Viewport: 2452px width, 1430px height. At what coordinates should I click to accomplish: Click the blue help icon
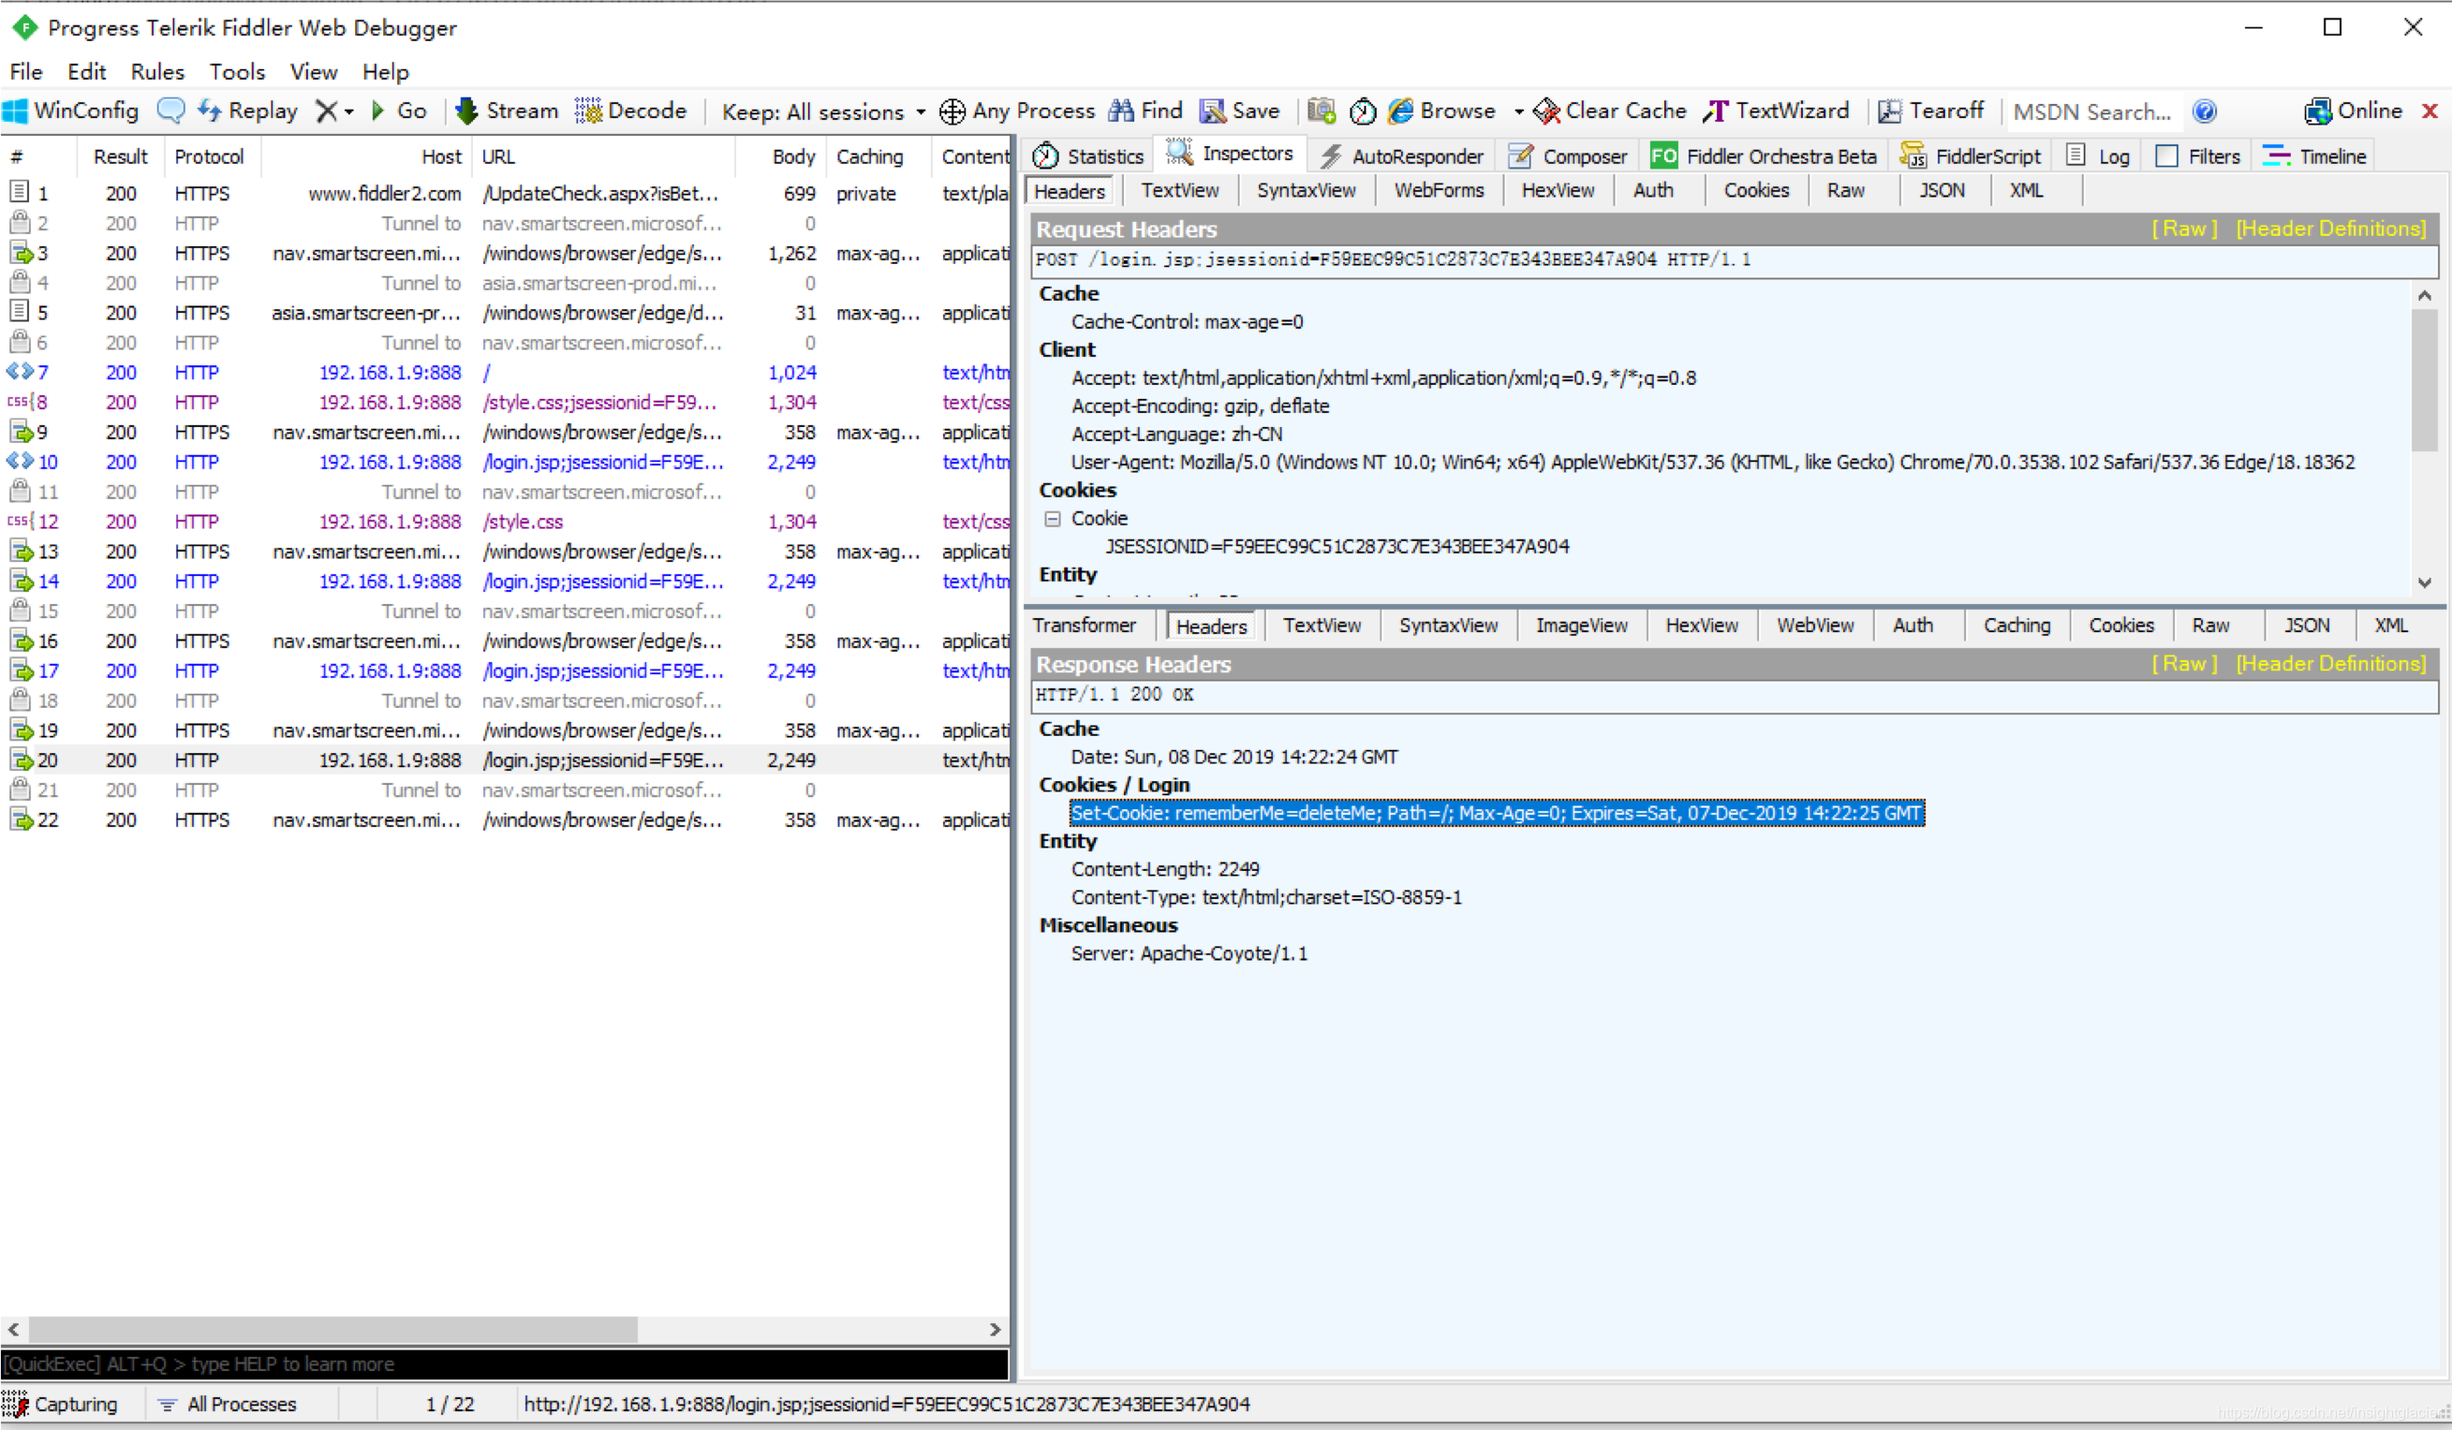point(2204,111)
